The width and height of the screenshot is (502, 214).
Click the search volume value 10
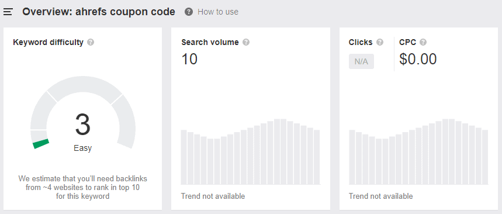[189, 59]
